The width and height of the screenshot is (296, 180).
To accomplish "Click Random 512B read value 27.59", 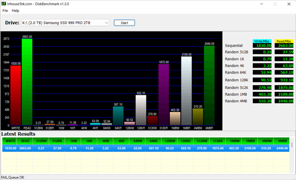I will [284, 52].
